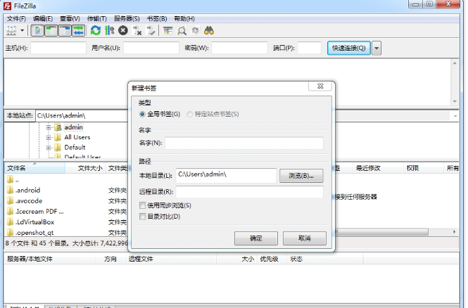
Task: Focus the 名字(N) bookmark name field
Action: (x=244, y=143)
